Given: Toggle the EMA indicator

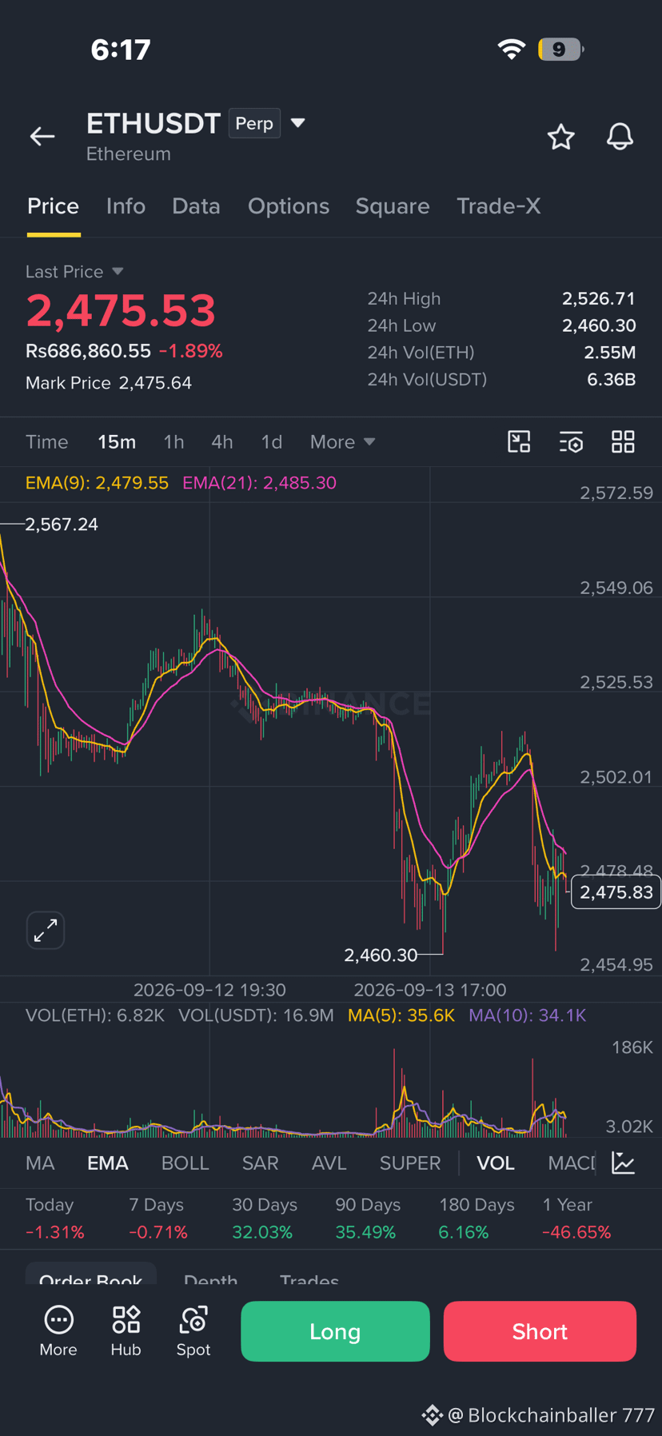Looking at the screenshot, I should point(108,1163).
